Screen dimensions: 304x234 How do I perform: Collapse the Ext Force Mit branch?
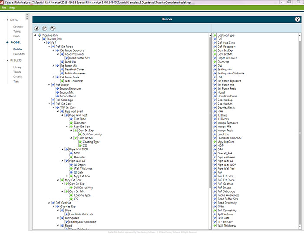(x=53, y=66)
